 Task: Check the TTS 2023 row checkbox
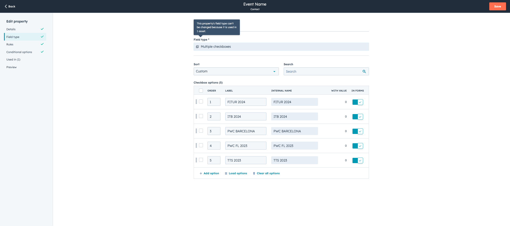click(x=201, y=160)
